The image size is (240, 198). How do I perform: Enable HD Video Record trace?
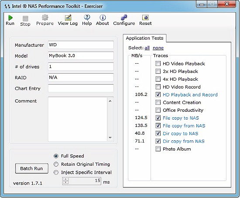(158, 87)
